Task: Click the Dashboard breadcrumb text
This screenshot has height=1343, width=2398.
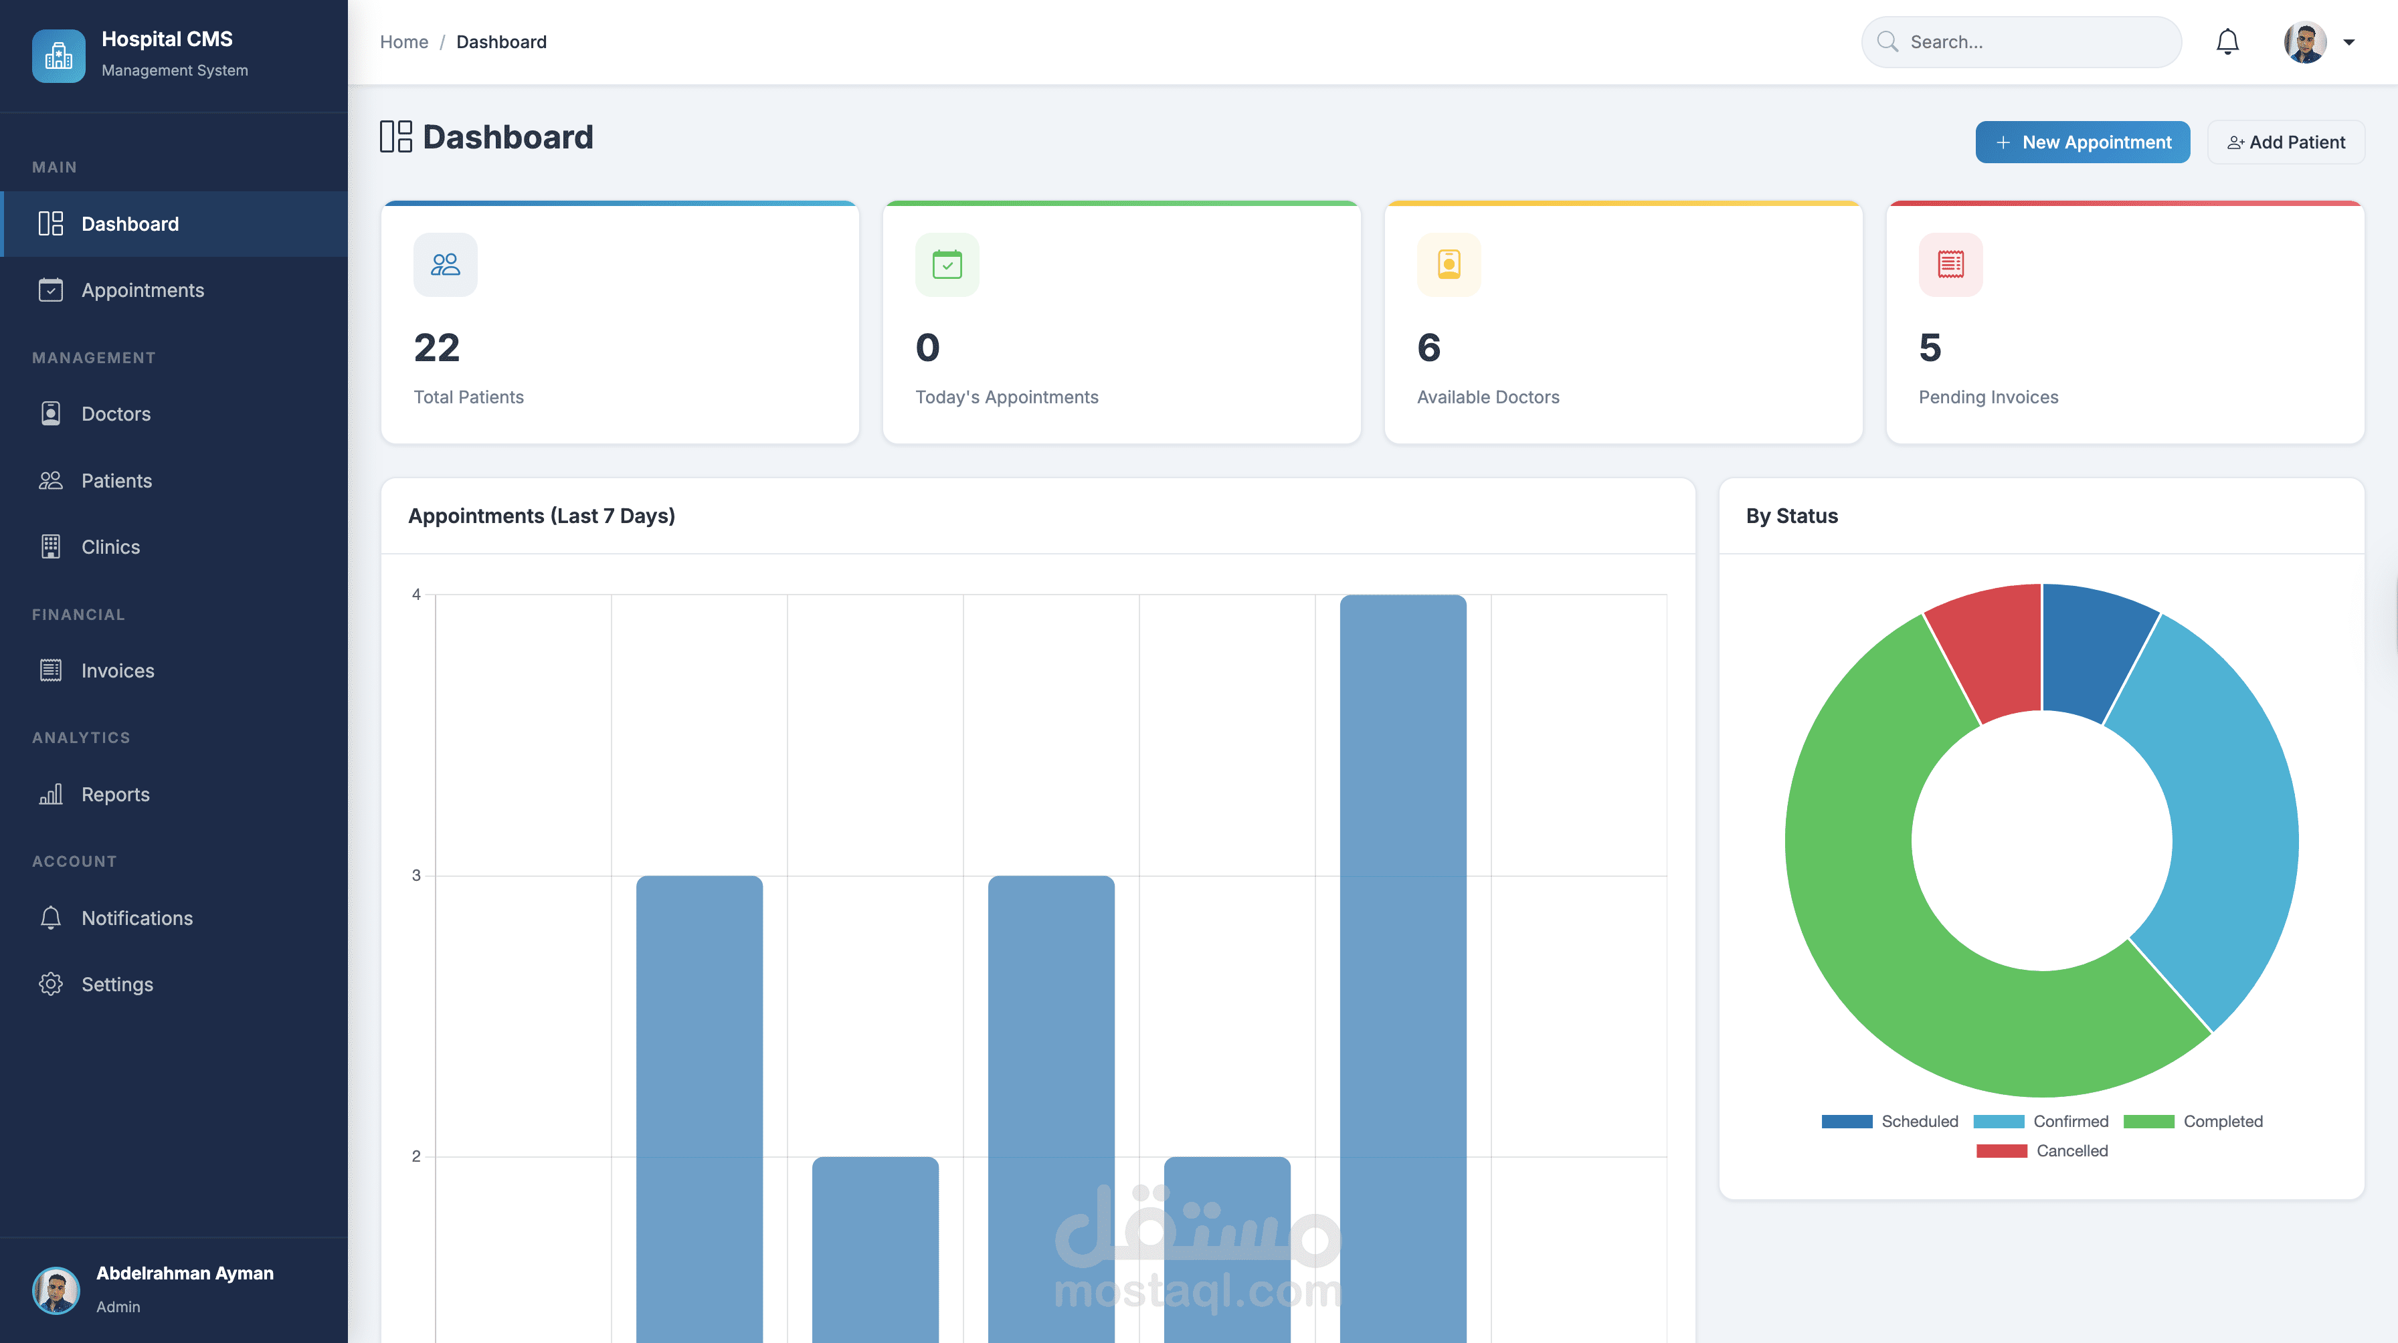Action: point(501,42)
